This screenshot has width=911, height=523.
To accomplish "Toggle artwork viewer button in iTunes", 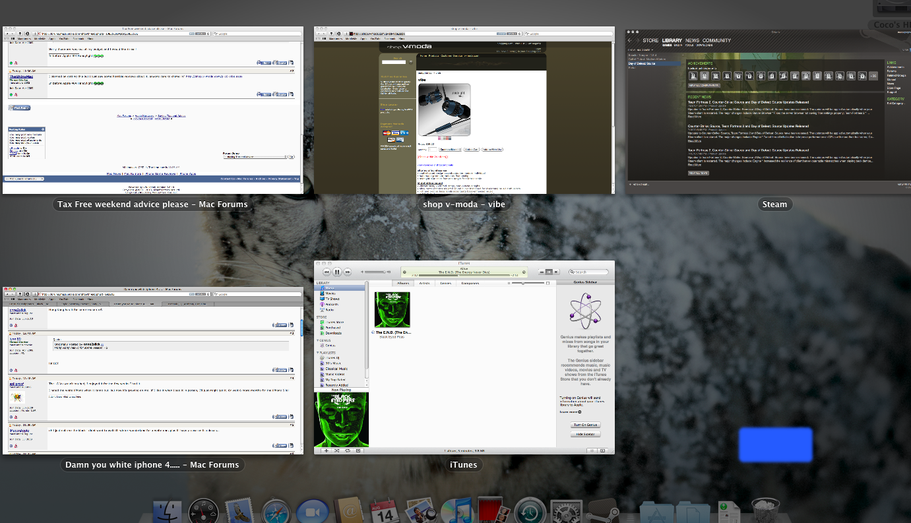I will pyautogui.click(x=358, y=450).
